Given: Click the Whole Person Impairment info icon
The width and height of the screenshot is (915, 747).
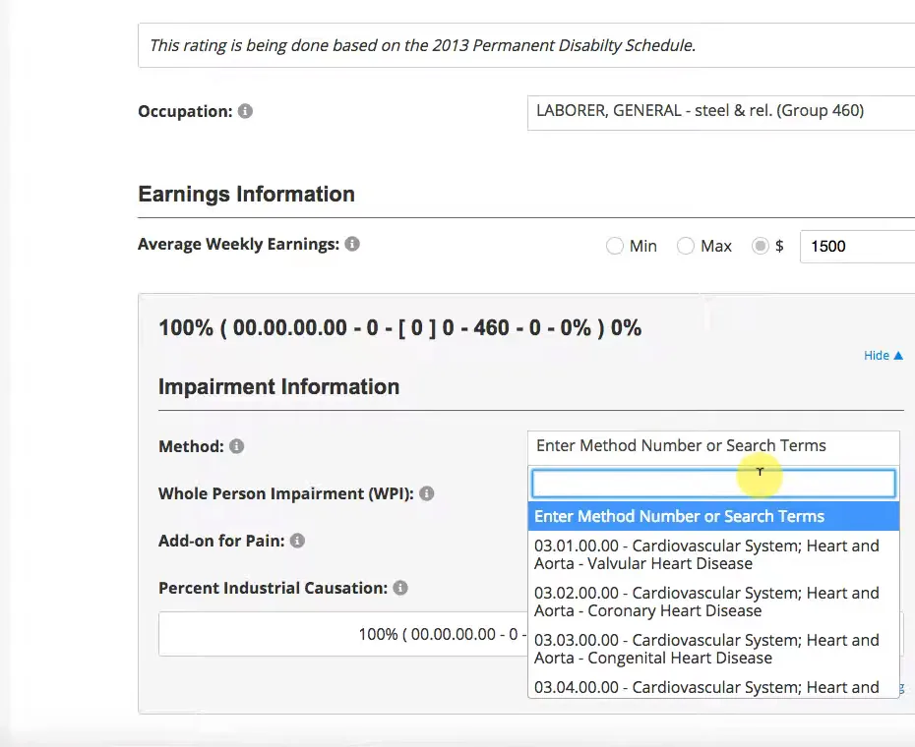Looking at the screenshot, I should pos(427,493).
